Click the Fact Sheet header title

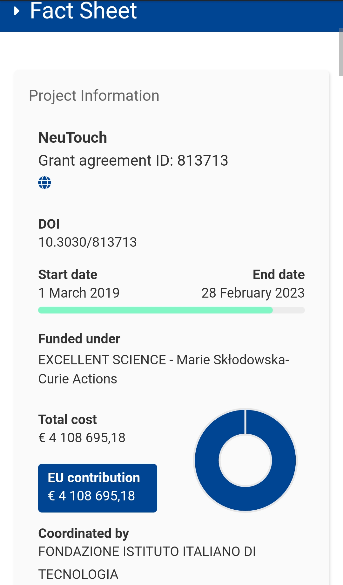[x=83, y=11]
